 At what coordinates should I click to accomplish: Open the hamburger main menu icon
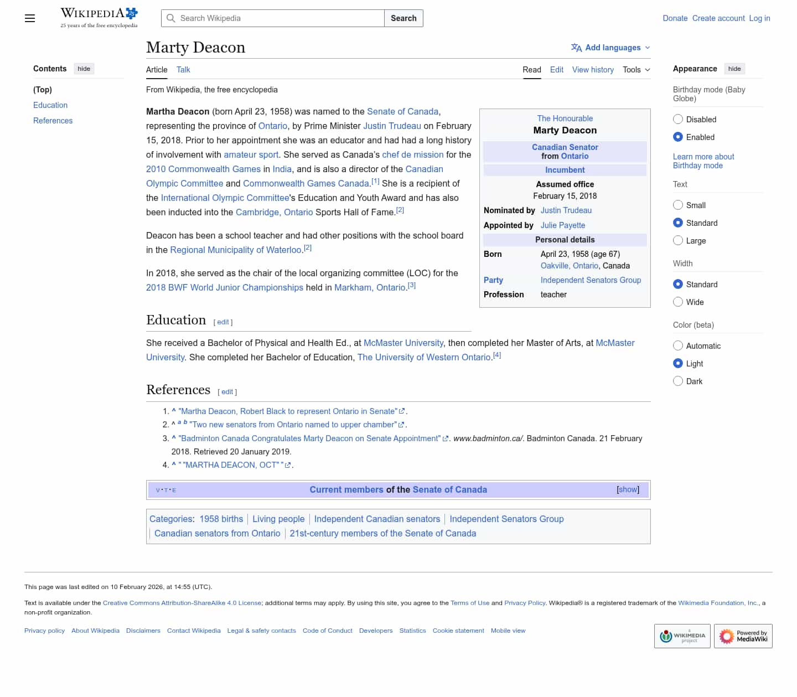(x=30, y=18)
